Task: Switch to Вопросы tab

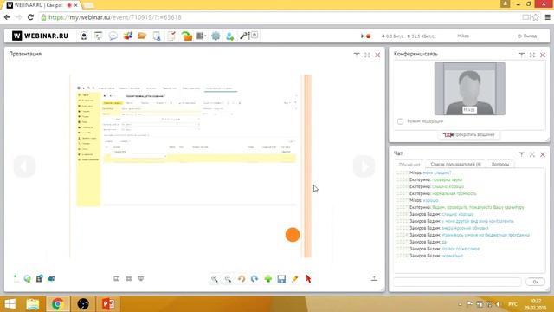Action: 500,165
